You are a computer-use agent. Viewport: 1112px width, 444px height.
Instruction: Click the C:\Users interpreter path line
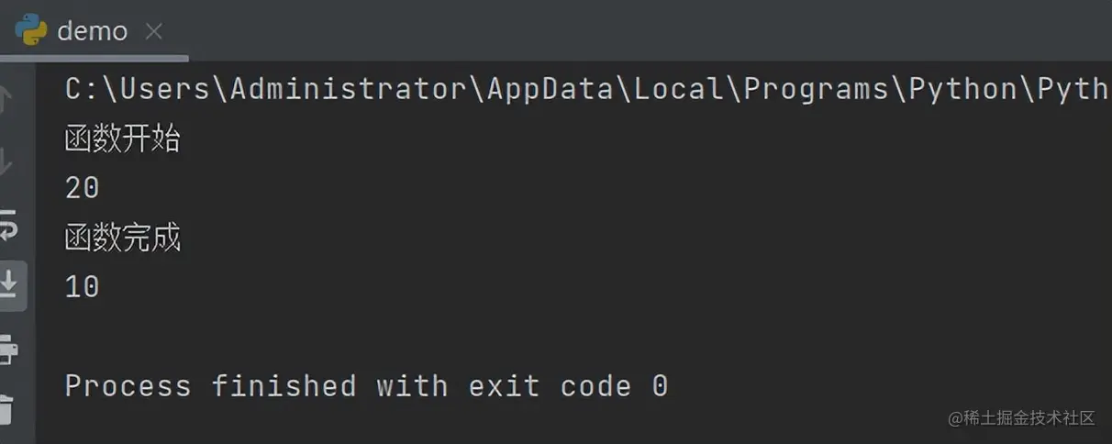point(587,90)
